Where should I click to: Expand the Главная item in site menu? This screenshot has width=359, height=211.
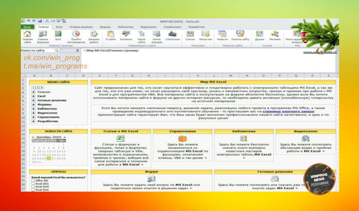click(33, 92)
